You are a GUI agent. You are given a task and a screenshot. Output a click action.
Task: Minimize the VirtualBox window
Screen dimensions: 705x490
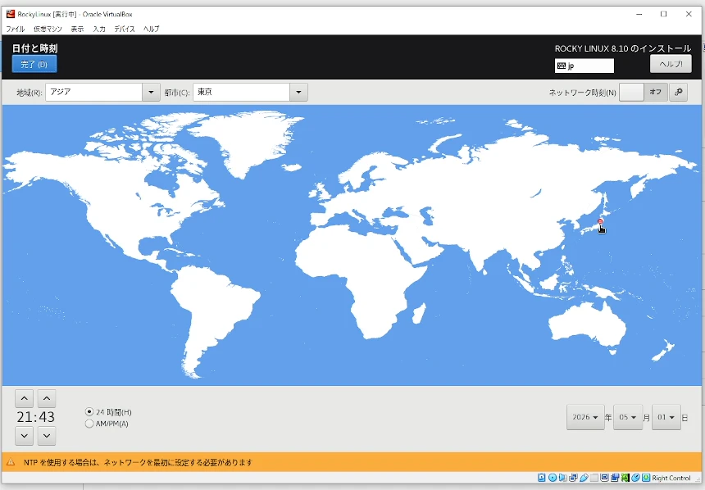click(x=639, y=15)
